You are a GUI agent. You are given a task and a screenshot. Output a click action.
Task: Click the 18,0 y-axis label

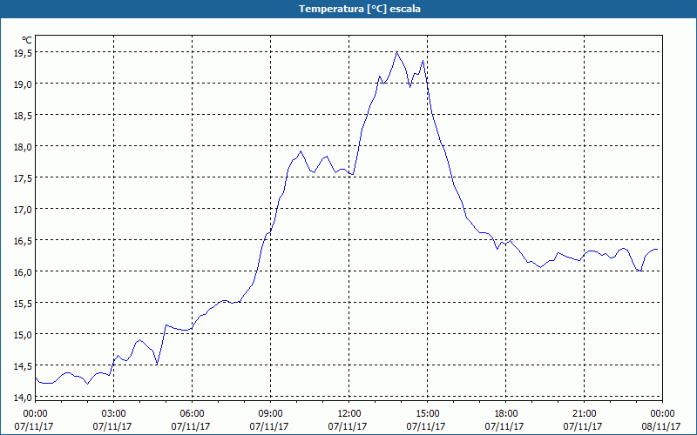[x=23, y=146]
